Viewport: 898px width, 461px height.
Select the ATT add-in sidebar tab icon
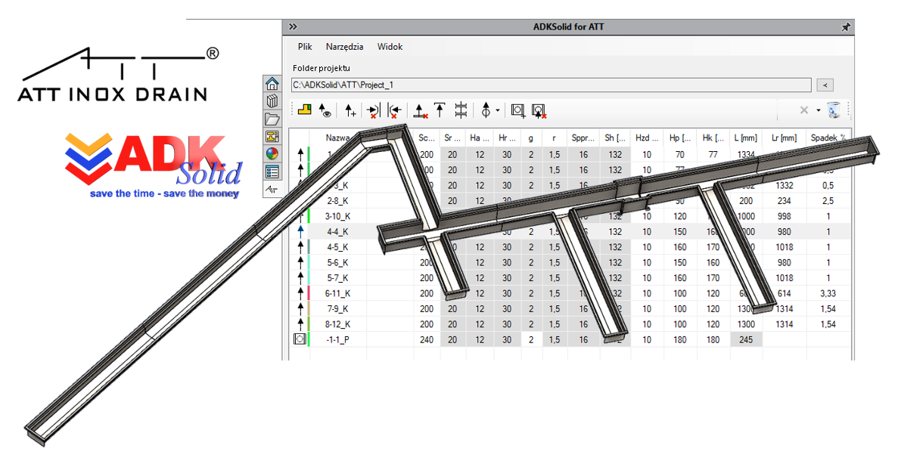pyautogui.click(x=272, y=189)
